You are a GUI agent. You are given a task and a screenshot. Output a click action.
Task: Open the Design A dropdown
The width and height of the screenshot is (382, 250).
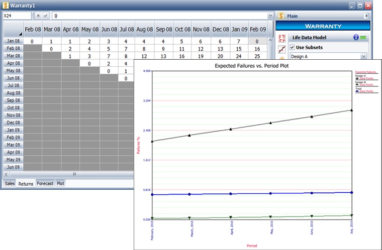click(363, 57)
